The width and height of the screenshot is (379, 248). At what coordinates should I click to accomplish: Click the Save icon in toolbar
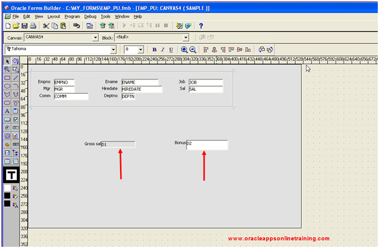click(24, 26)
